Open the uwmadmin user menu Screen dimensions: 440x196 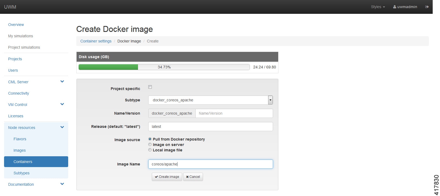(x=405, y=7)
